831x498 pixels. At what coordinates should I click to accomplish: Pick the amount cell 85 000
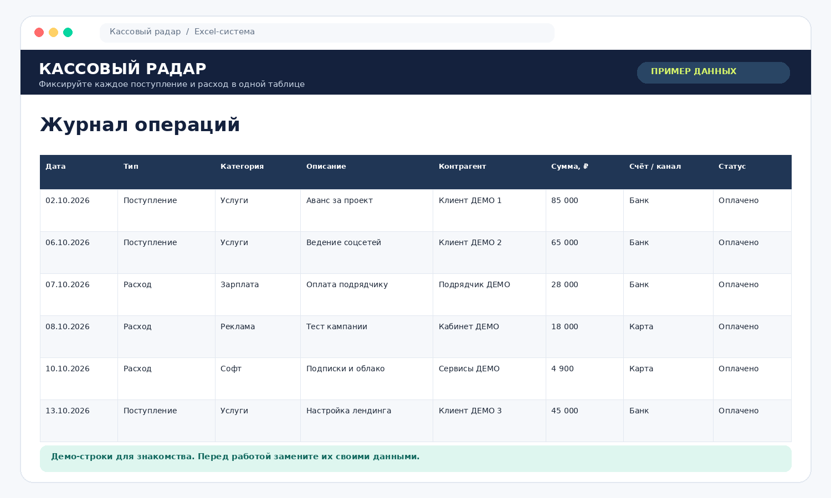584,210
